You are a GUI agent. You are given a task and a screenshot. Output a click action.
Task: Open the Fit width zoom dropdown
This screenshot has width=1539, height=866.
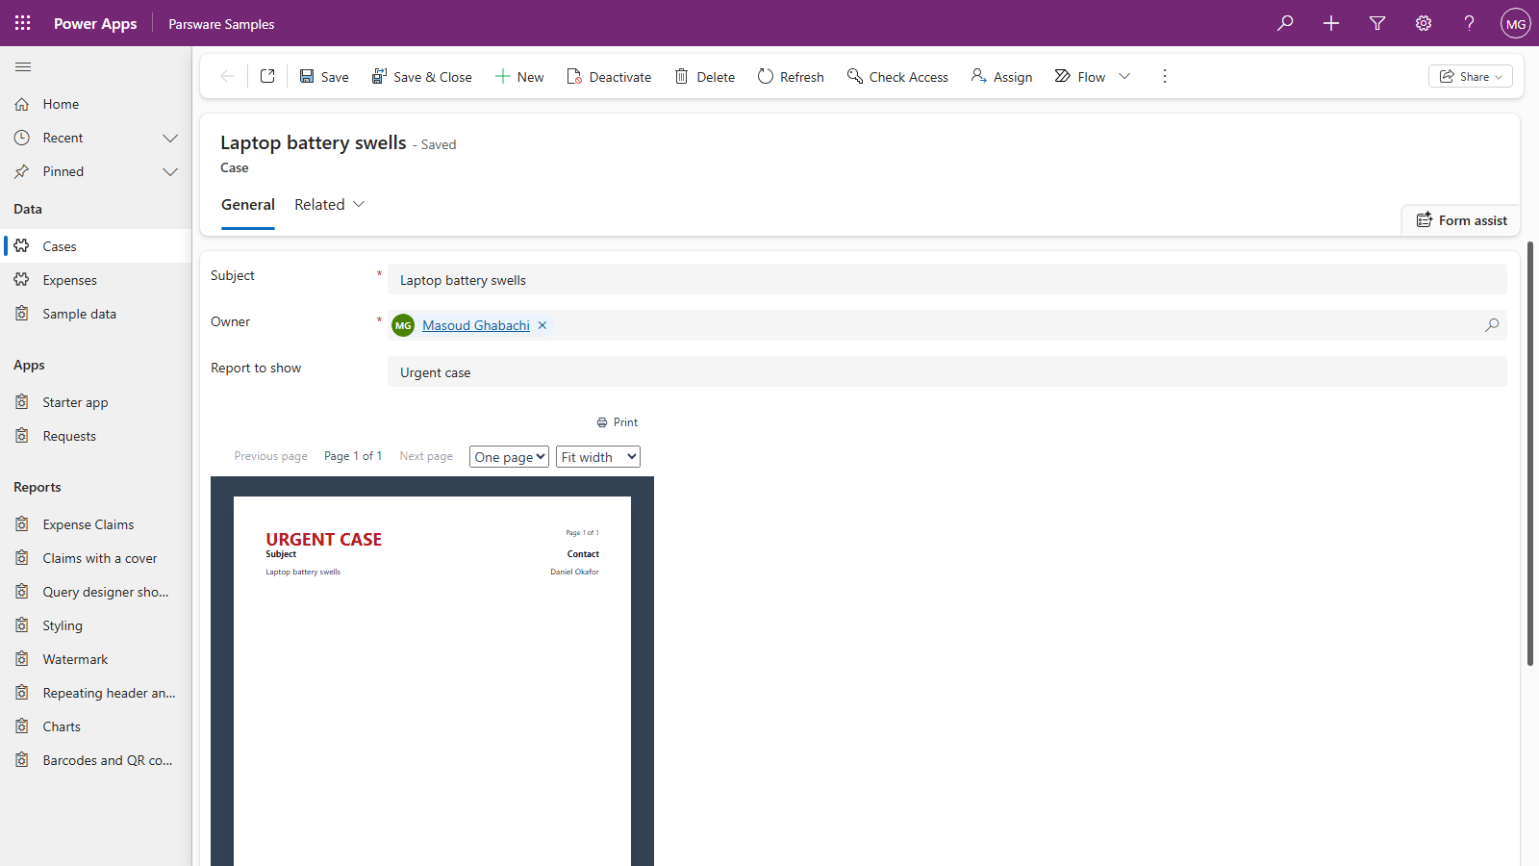click(598, 457)
